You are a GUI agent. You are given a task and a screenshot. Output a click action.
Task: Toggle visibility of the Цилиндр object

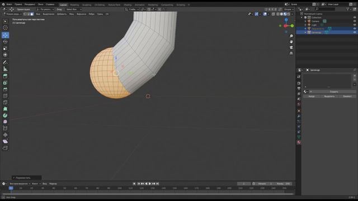[355, 32]
